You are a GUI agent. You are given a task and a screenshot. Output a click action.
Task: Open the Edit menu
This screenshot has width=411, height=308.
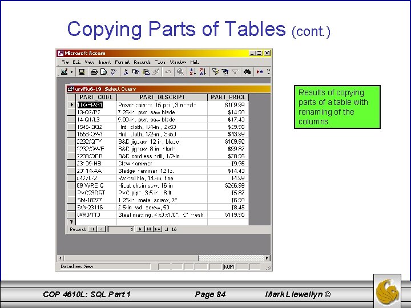(76, 62)
